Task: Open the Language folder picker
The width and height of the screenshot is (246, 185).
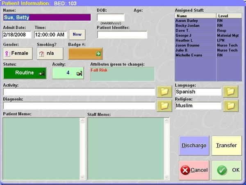Action: pos(230,92)
